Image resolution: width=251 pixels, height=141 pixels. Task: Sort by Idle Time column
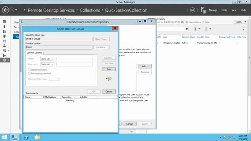point(242,37)
